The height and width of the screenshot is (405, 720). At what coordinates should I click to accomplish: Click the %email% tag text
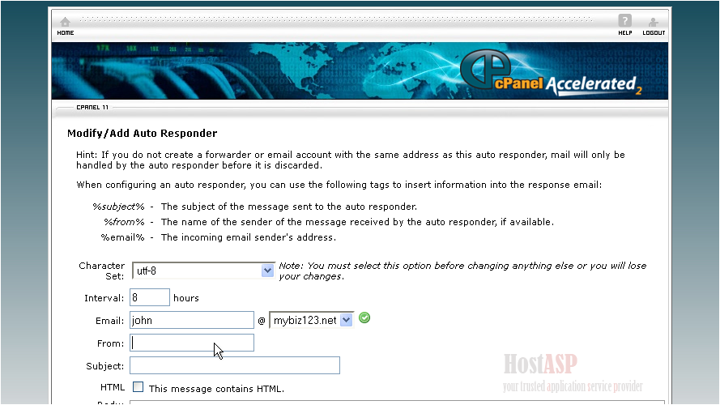[x=122, y=237]
